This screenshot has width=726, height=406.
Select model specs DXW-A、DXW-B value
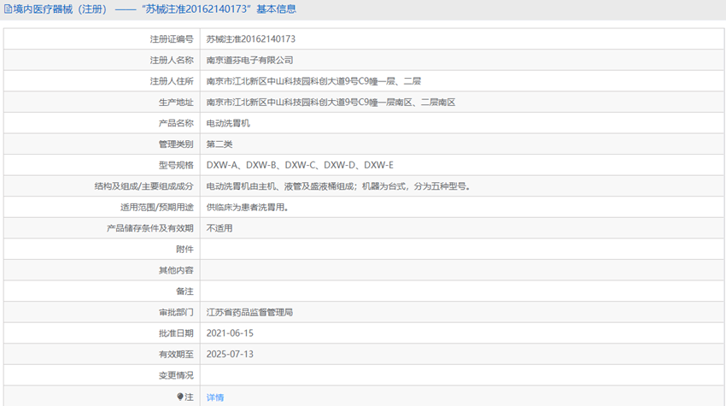pyautogui.click(x=300, y=165)
